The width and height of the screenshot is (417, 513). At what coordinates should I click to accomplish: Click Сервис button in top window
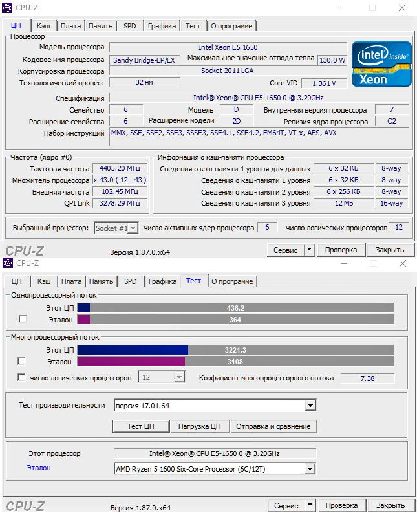[x=286, y=250]
